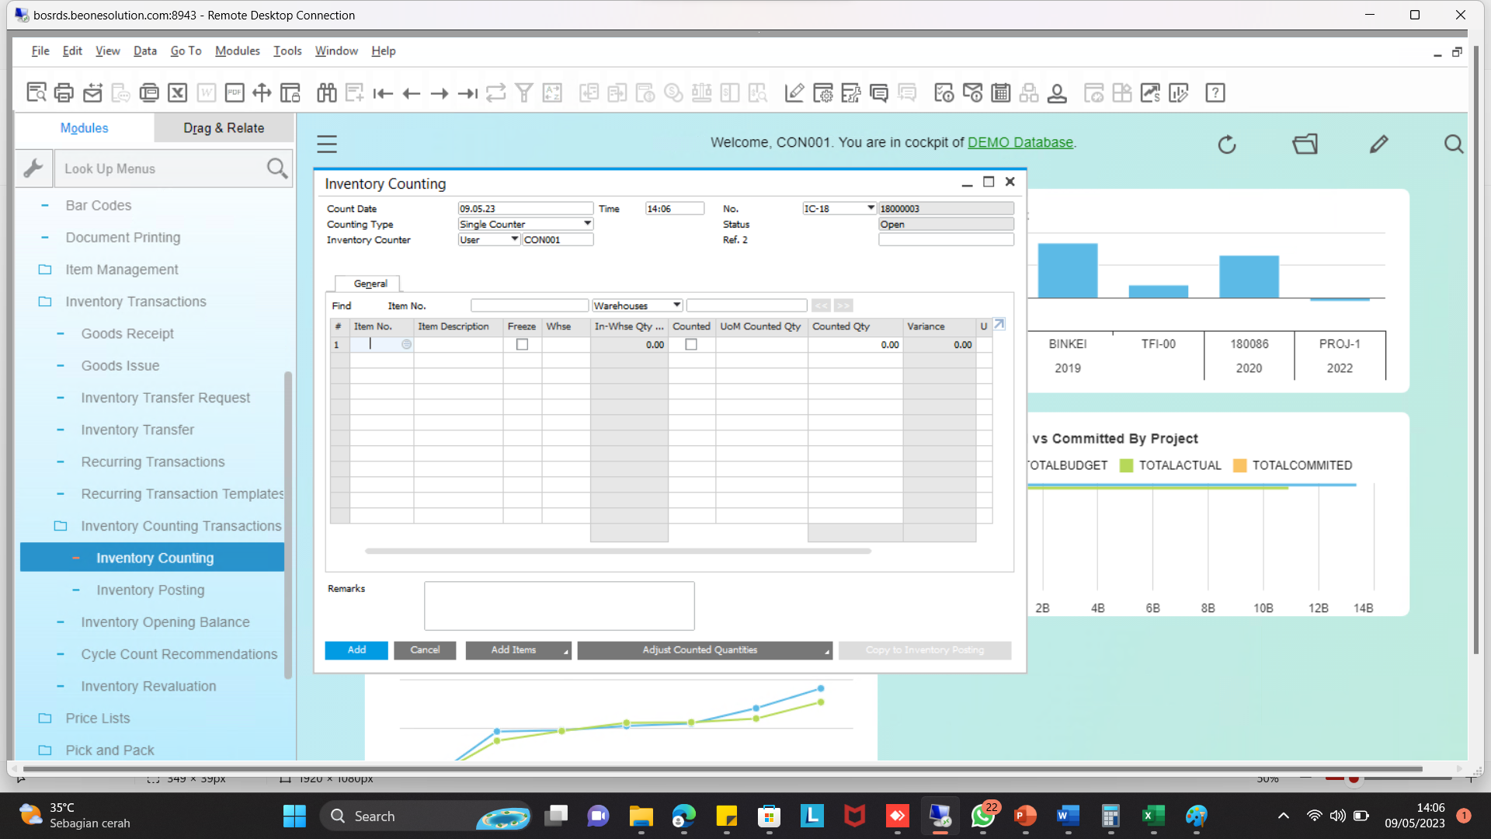
Task: Click the Filter funnel toolbar icon
Action: click(524, 93)
